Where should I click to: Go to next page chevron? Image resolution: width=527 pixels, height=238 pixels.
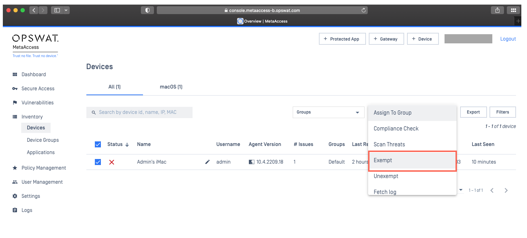pyautogui.click(x=506, y=190)
